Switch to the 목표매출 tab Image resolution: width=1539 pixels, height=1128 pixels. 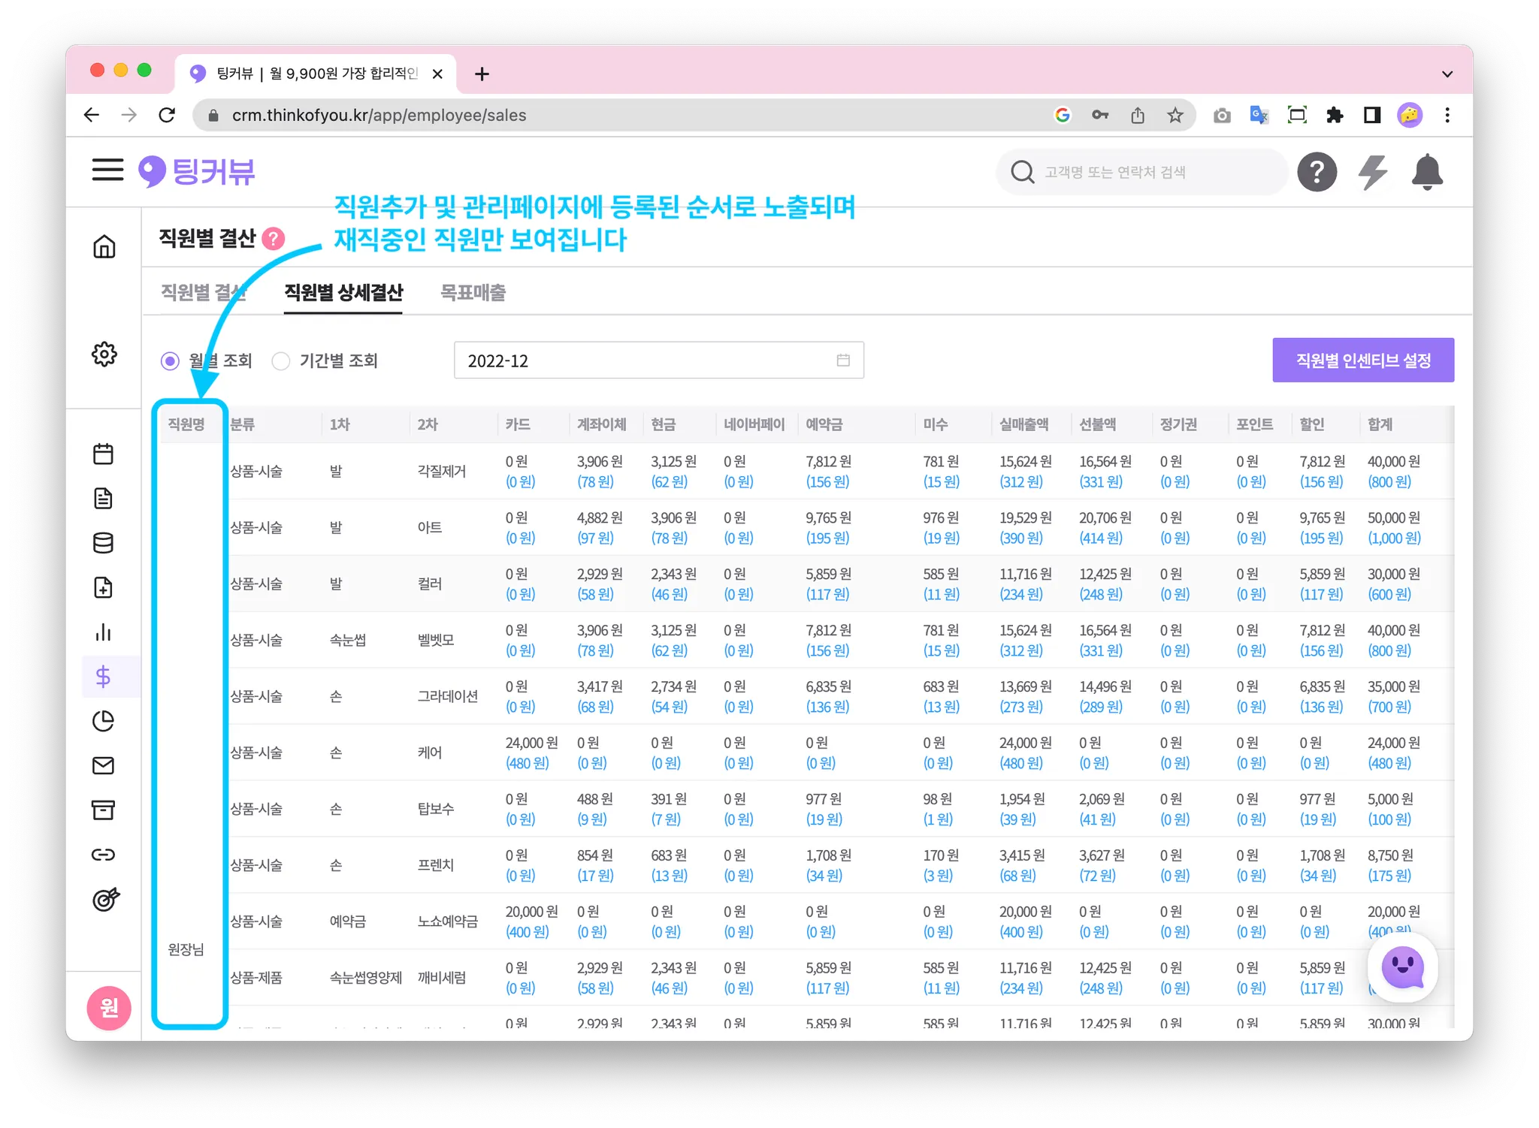(473, 292)
